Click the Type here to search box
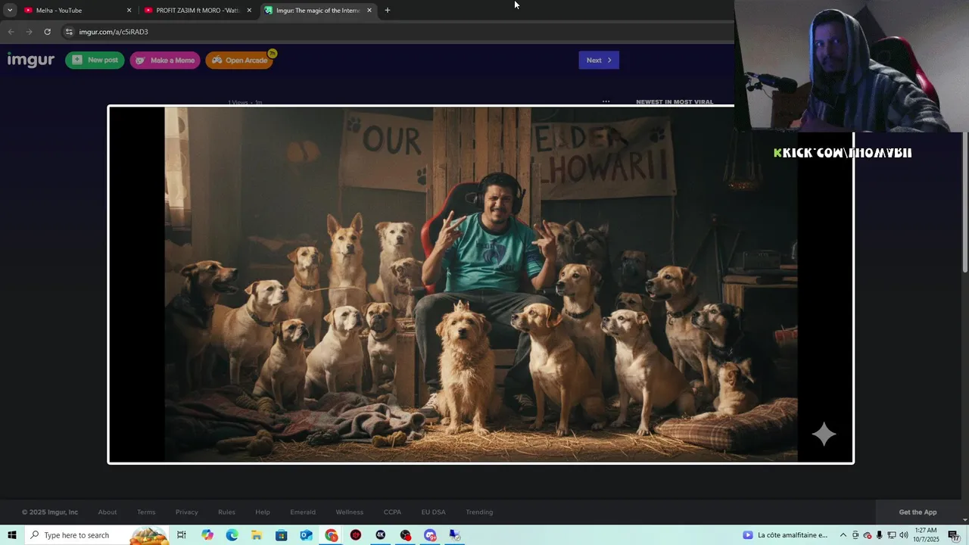969x545 pixels. (97, 535)
